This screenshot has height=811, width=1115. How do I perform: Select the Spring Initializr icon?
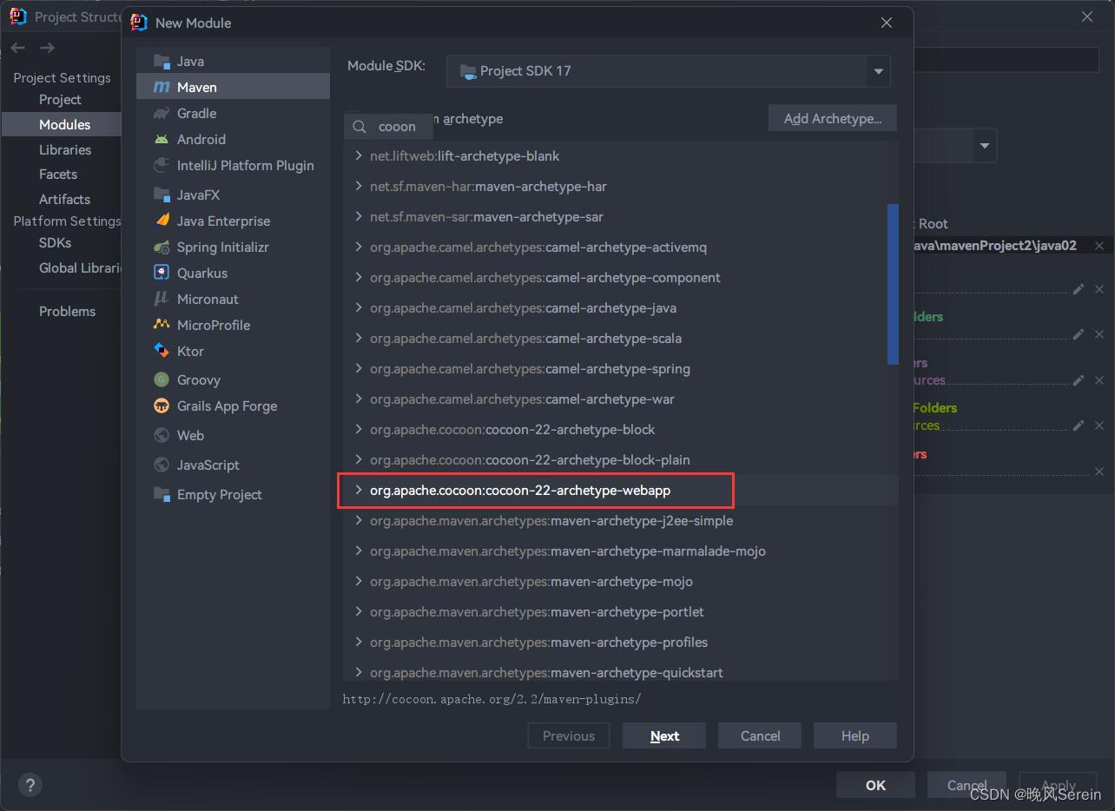click(162, 247)
